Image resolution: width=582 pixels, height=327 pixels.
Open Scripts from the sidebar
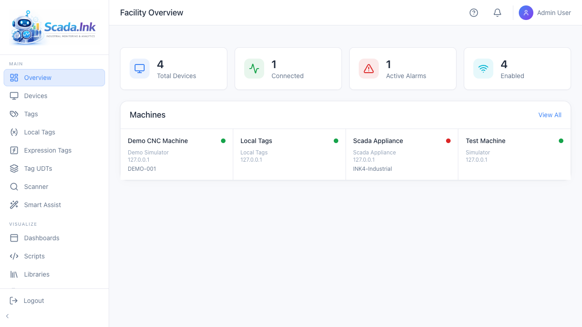(54, 256)
